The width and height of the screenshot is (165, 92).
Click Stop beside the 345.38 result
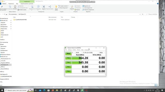pyautogui.click(x=68, y=62)
